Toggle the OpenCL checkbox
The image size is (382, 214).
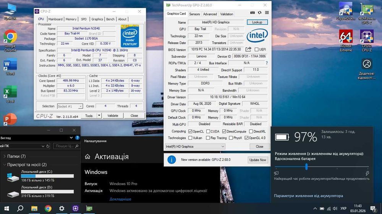tap(190, 131)
